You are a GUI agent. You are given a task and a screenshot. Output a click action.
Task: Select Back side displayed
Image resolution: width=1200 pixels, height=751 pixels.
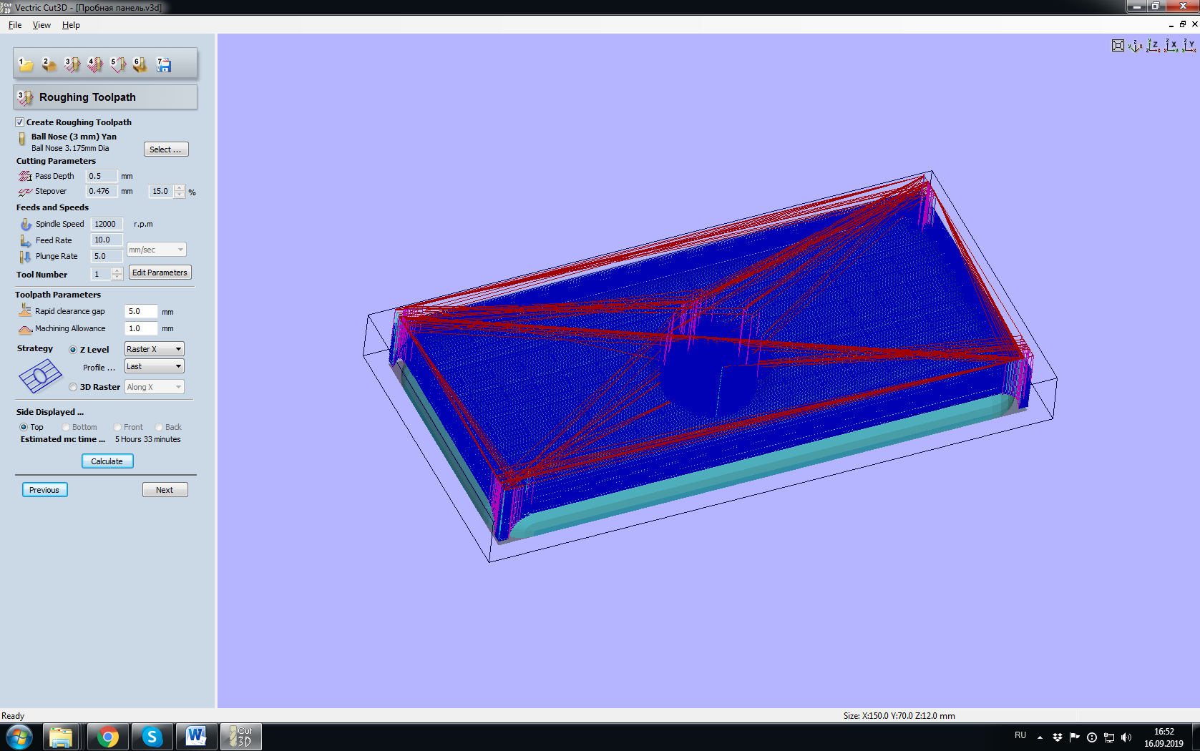tap(159, 427)
